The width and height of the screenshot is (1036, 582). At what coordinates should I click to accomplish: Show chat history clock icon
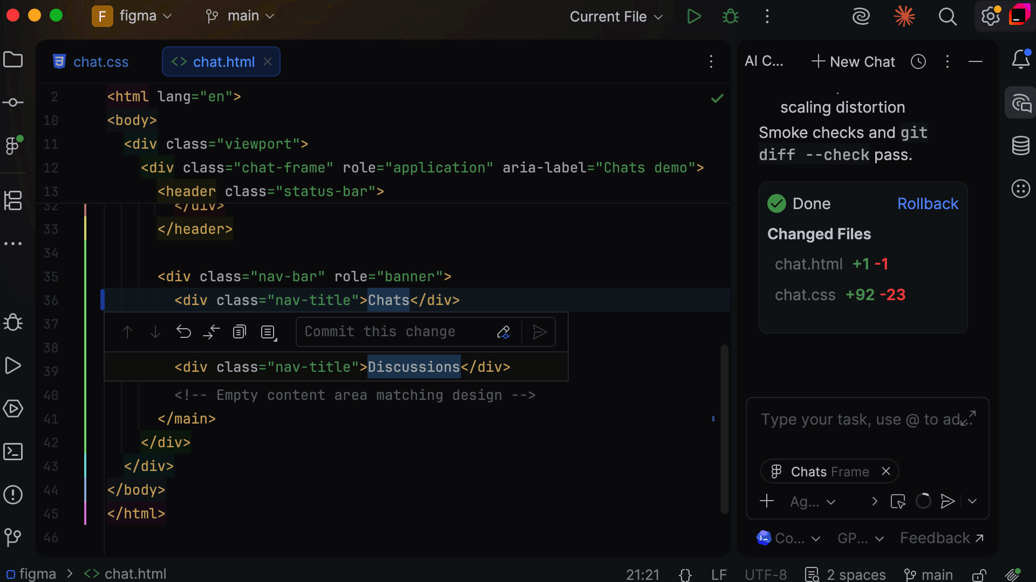(918, 61)
